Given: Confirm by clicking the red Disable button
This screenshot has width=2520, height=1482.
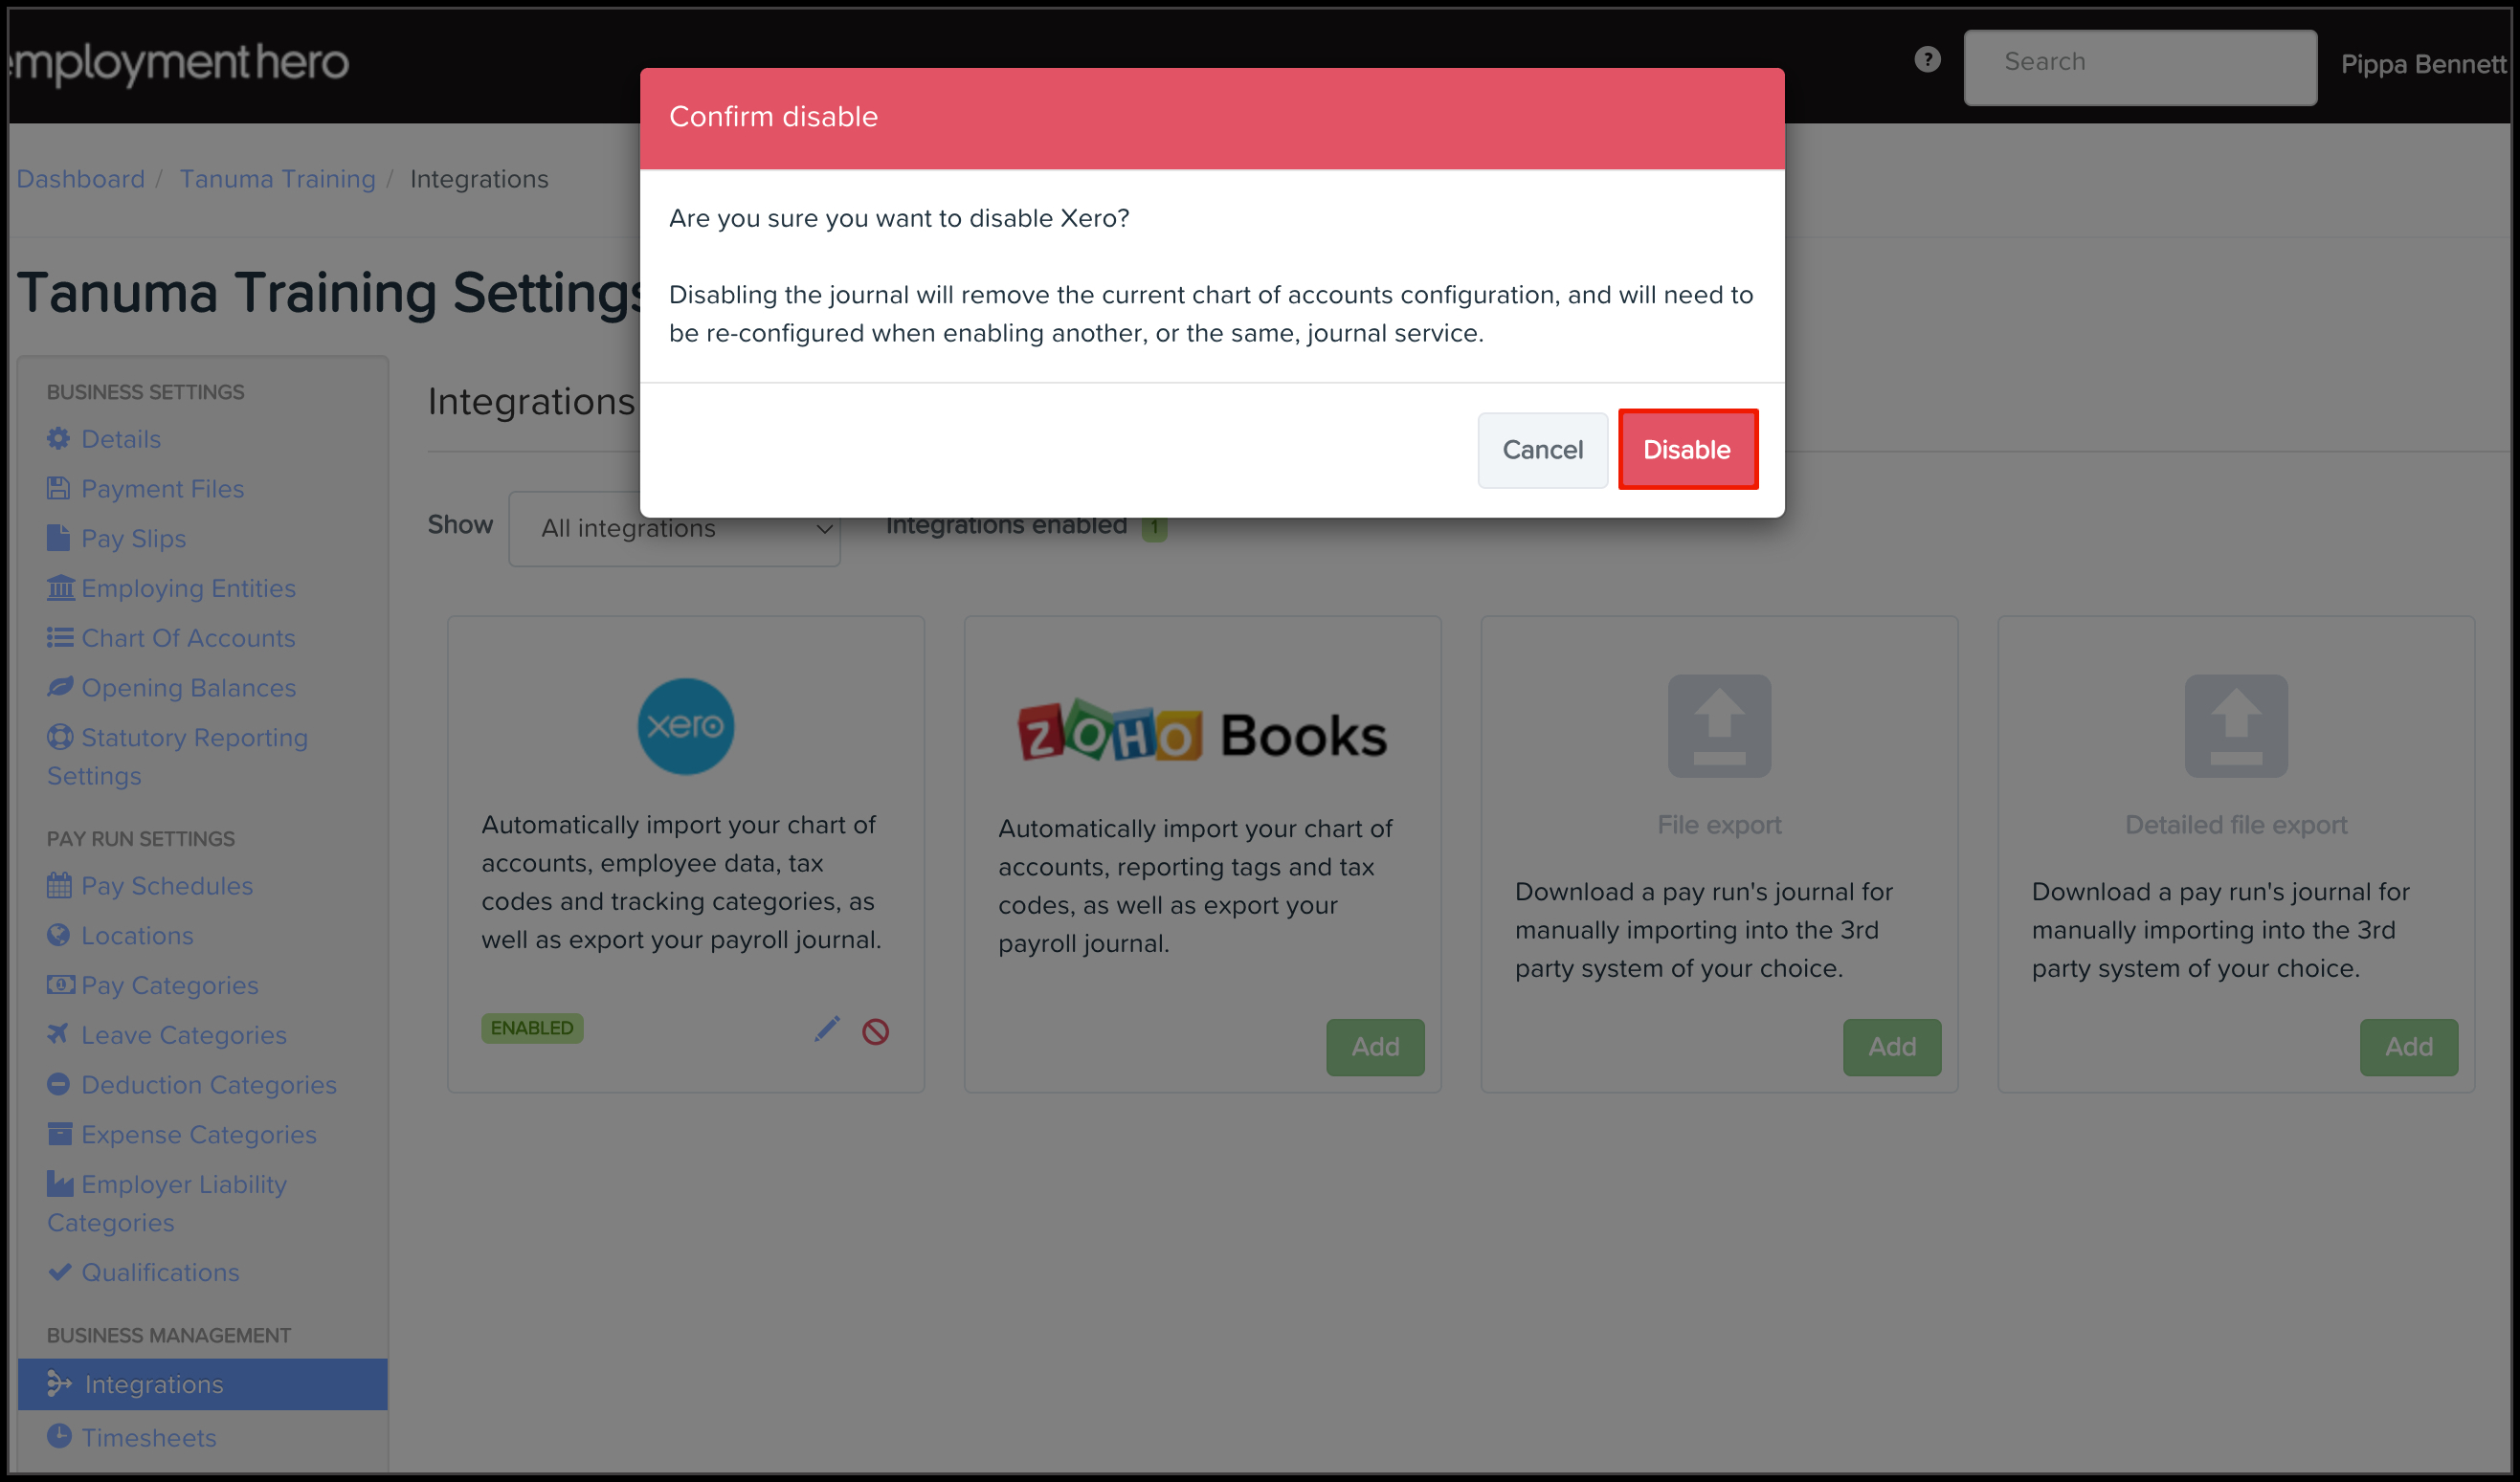Looking at the screenshot, I should click(1687, 450).
